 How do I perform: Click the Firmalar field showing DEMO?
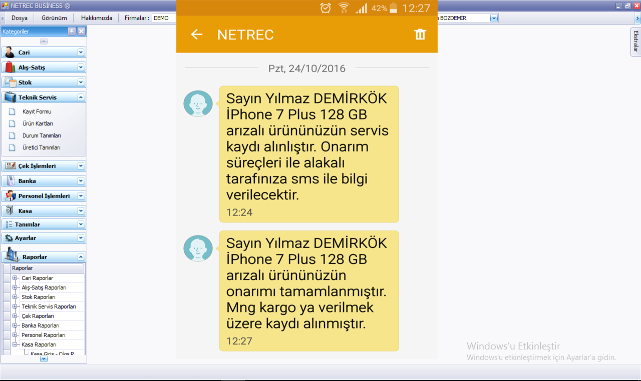[164, 18]
